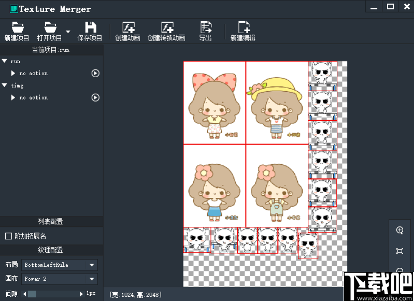This screenshot has height=301, width=414.
Task: Click the 间隙 slider left arrow
Action: pos(24,294)
